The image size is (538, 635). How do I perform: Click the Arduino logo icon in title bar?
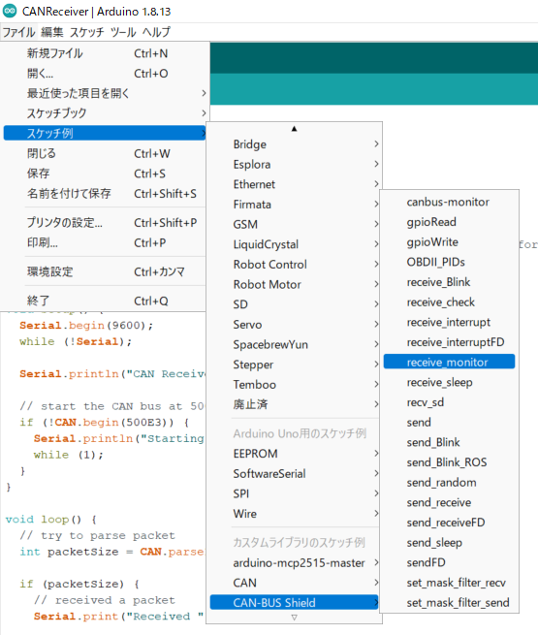tap(10, 11)
